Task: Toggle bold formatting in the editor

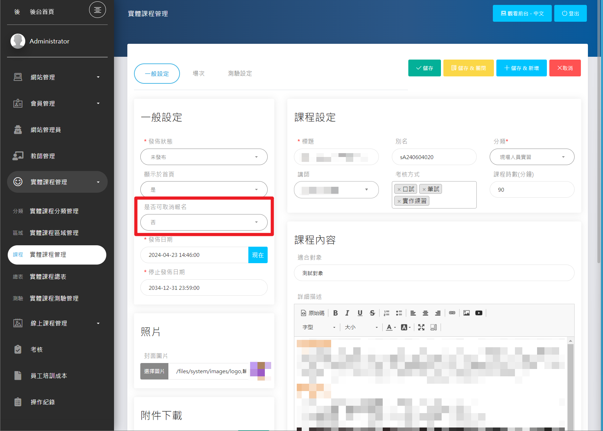Action: 335,313
